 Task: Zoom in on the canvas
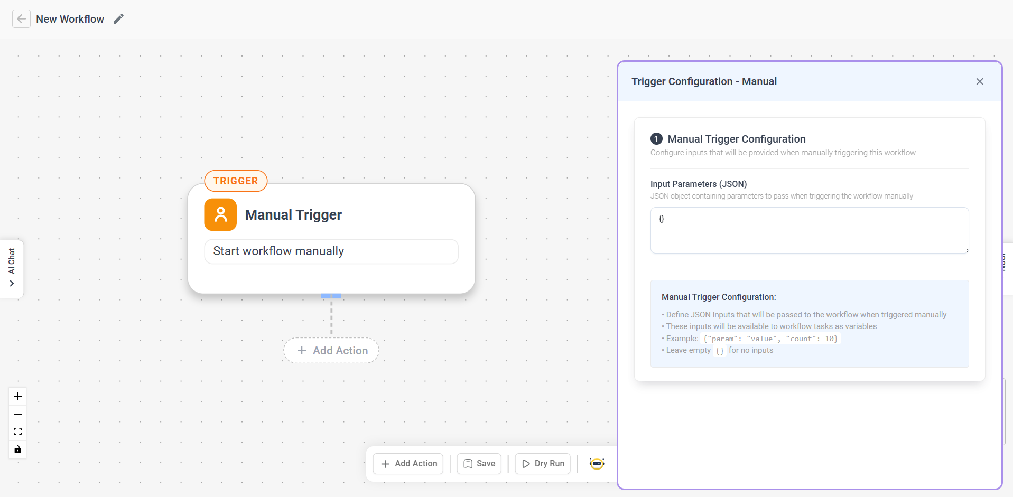(17, 397)
